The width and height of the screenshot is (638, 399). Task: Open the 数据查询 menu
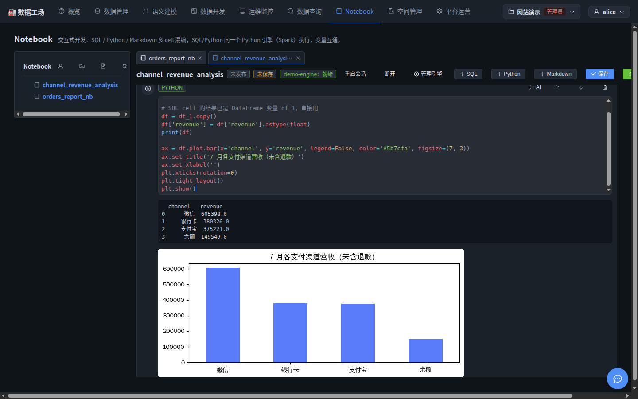(x=305, y=12)
